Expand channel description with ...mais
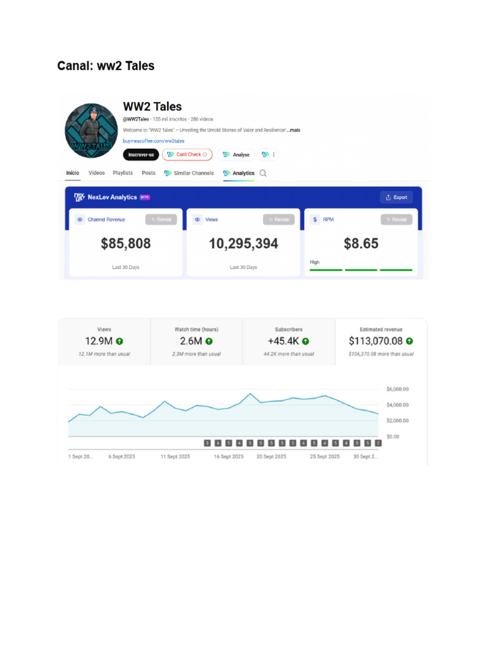The width and height of the screenshot is (486, 648). click(x=294, y=130)
